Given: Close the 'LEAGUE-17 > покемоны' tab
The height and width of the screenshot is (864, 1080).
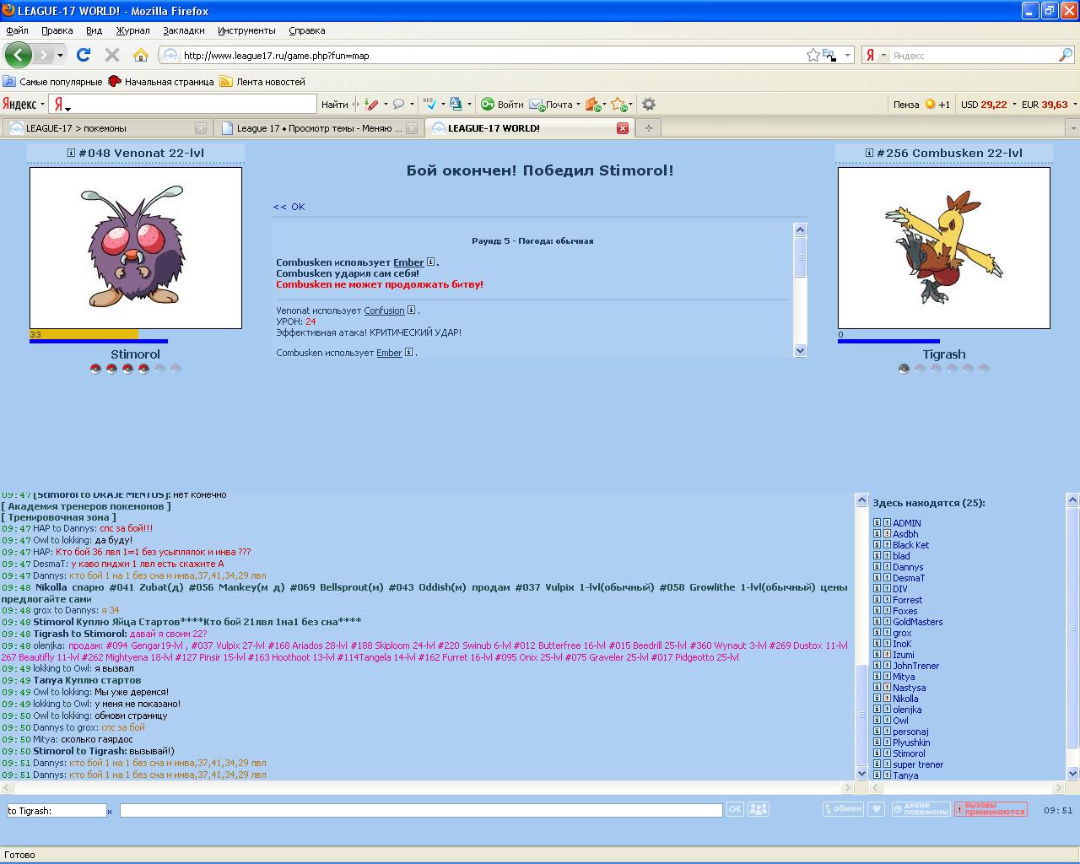Looking at the screenshot, I should pyautogui.click(x=201, y=128).
